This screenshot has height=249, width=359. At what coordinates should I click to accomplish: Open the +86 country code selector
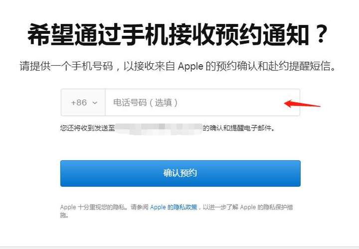coord(83,103)
